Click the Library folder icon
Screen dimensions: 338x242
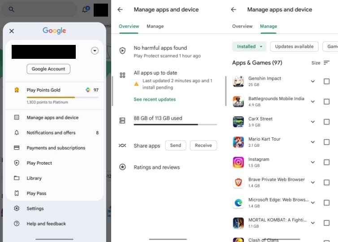[17, 178]
